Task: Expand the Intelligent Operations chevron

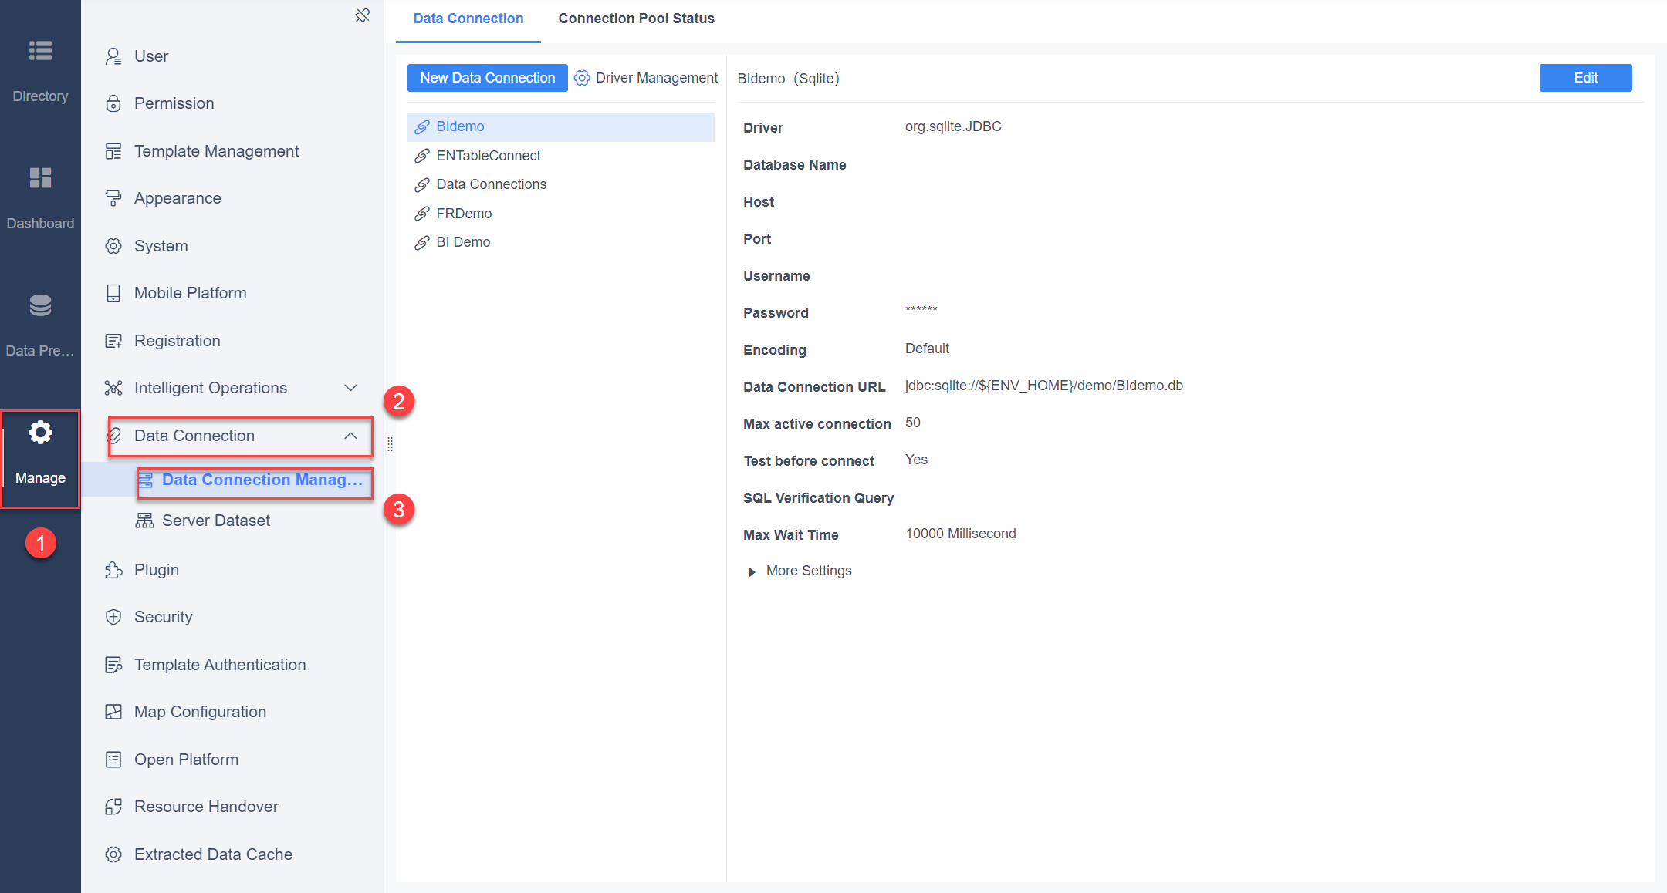Action: point(350,388)
